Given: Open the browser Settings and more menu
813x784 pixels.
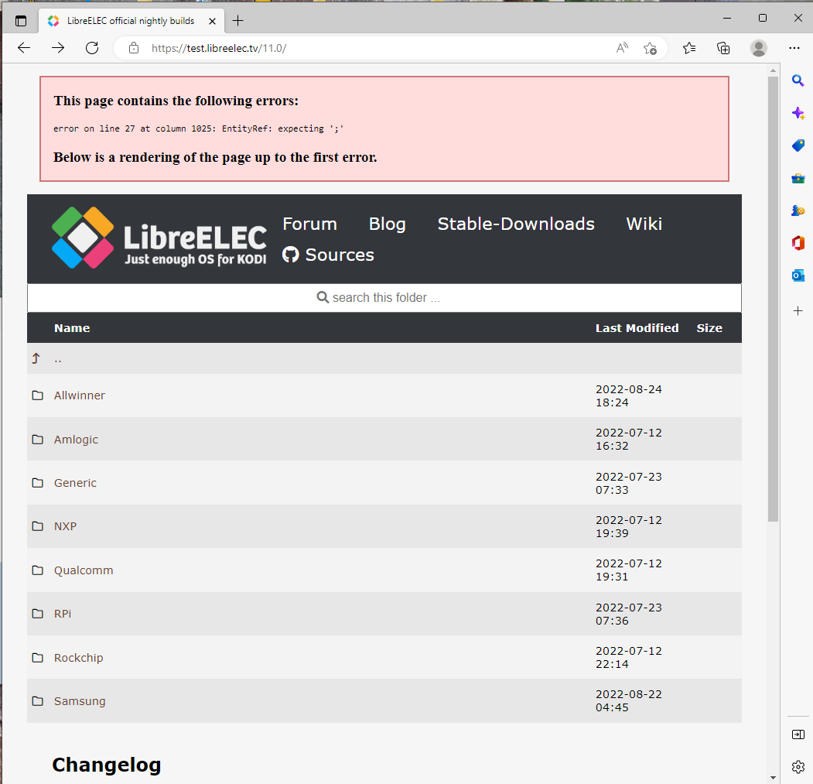Looking at the screenshot, I should point(794,48).
